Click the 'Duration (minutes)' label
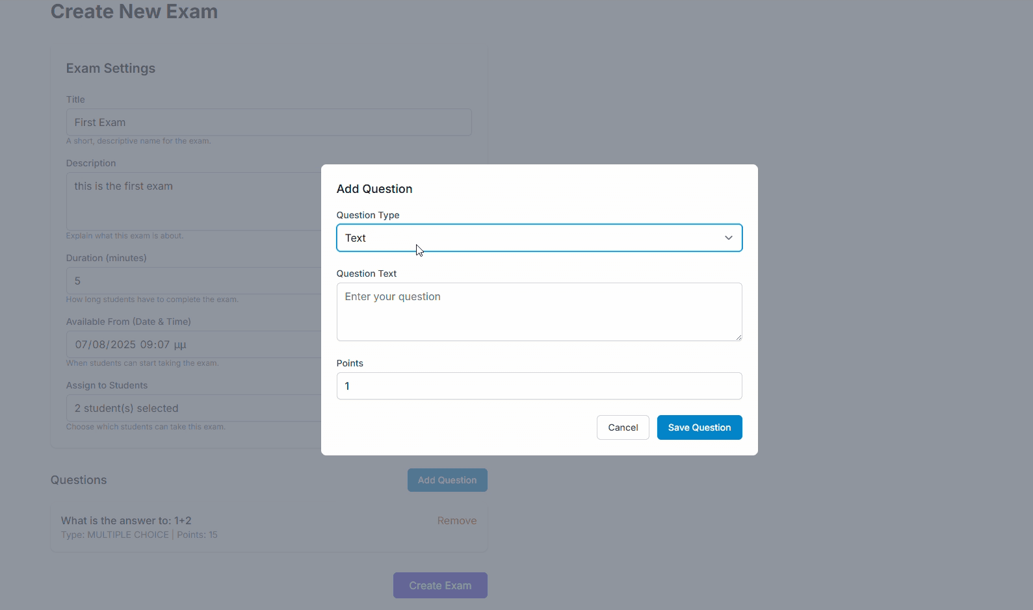The image size is (1033, 610). [107, 258]
